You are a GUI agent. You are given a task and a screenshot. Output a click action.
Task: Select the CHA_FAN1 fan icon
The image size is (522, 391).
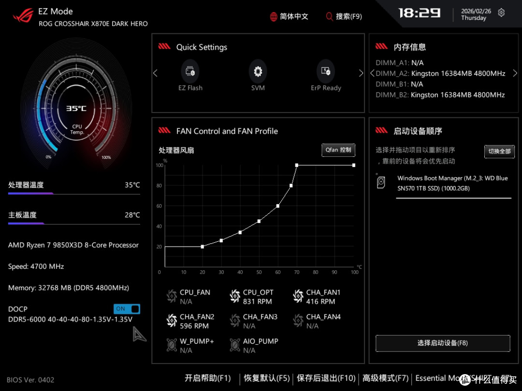[x=298, y=296]
